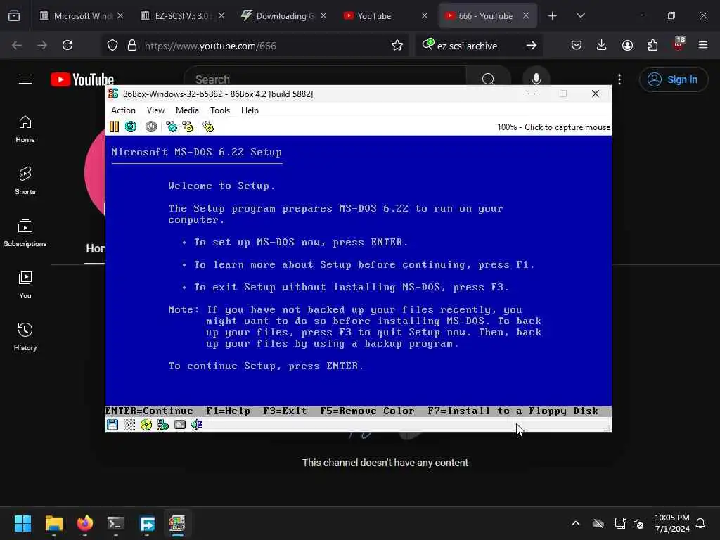This screenshot has width=720, height=540.
Task: Submit search with the arrow button
Action: (532, 45)
